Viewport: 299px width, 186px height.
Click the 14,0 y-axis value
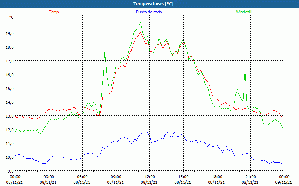click(10, 102)
